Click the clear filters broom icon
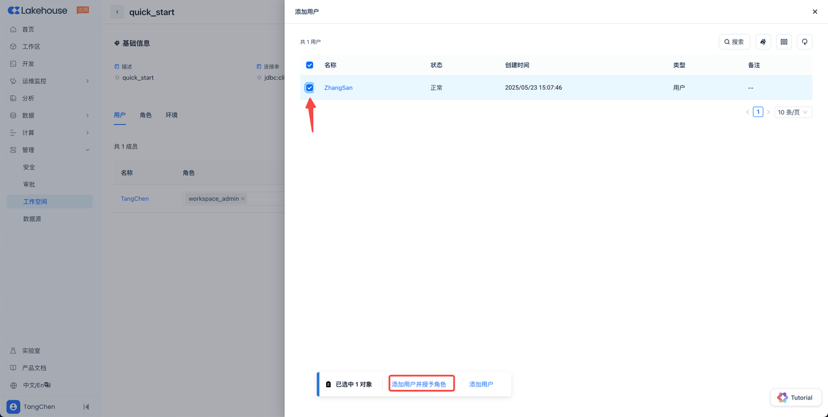 (x=763, y=42)
